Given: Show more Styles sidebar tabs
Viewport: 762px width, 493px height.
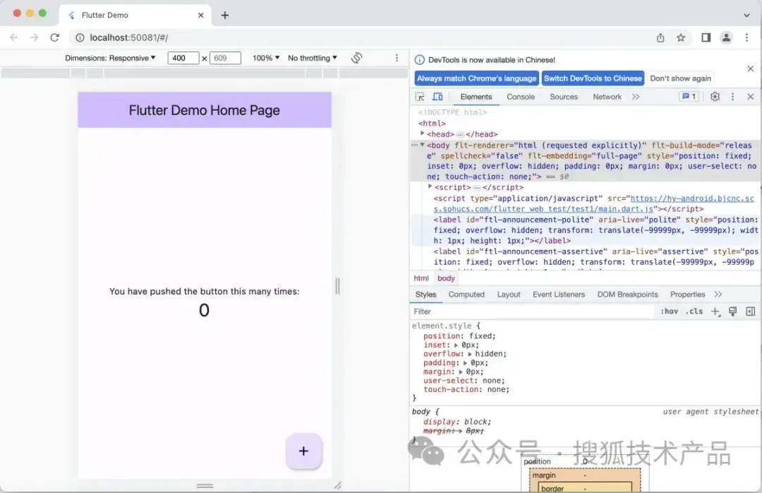Looking at the screenshot, I should point(718,295).
